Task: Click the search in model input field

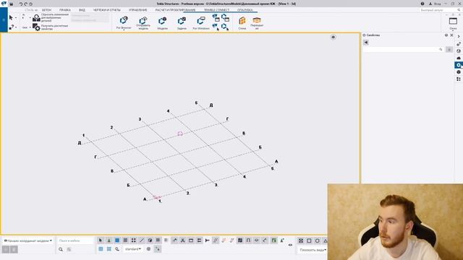Action: click(75, 240)
